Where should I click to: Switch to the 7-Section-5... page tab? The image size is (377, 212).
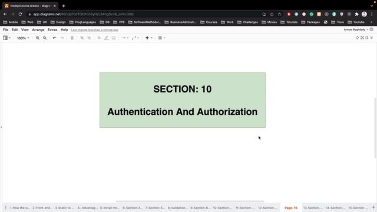155,208
